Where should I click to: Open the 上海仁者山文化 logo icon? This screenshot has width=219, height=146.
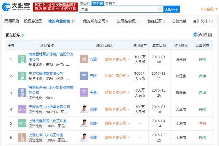click(22, 137)
